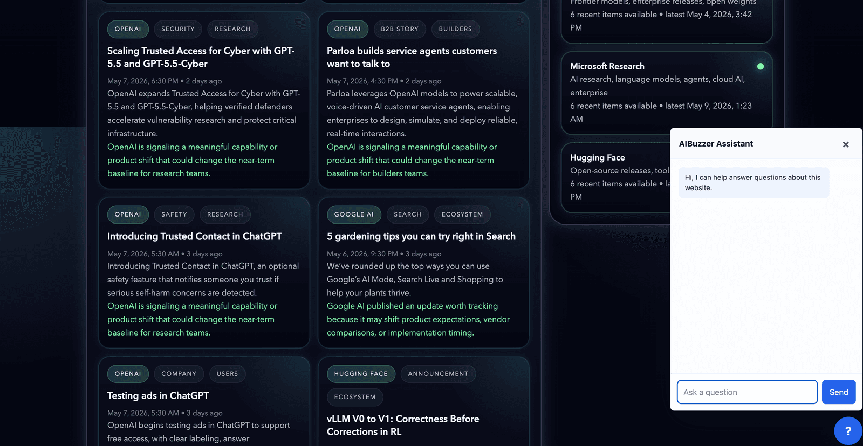
Task: Select the HUGGING FACE tag
Action: (x=361, y=374)
